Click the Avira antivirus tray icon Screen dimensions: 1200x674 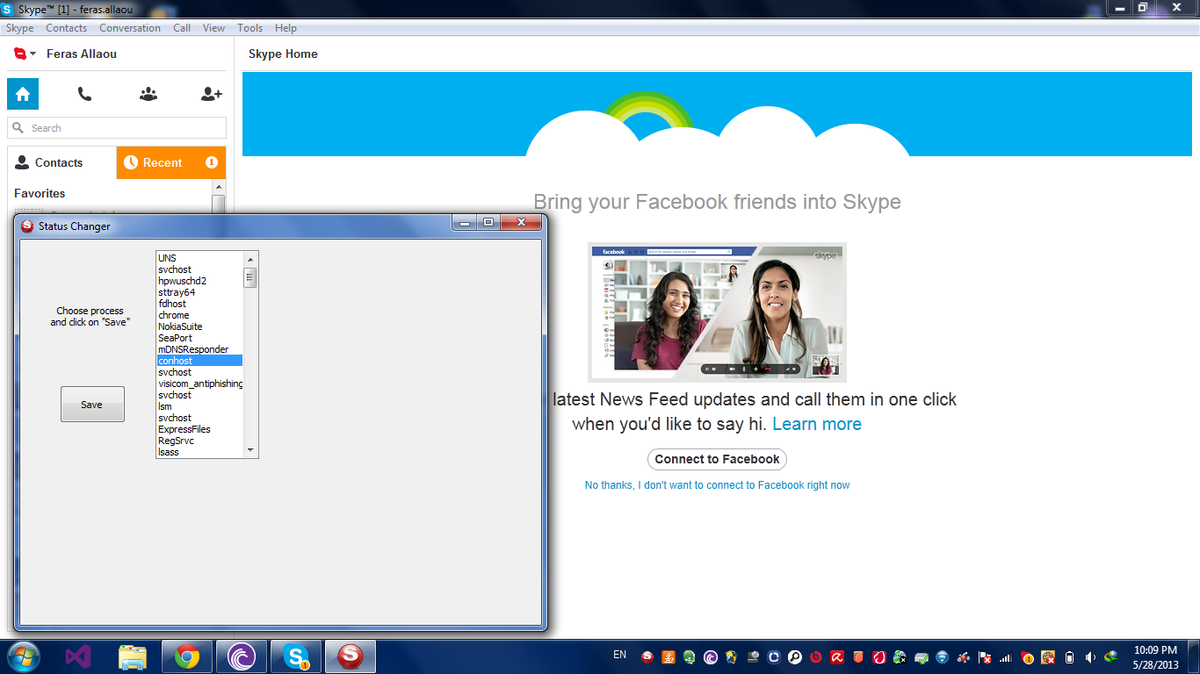837,657
